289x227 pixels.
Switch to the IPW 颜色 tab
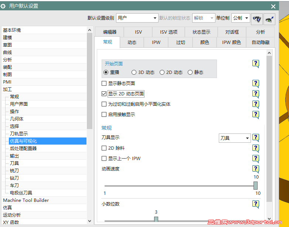[231, 43]
